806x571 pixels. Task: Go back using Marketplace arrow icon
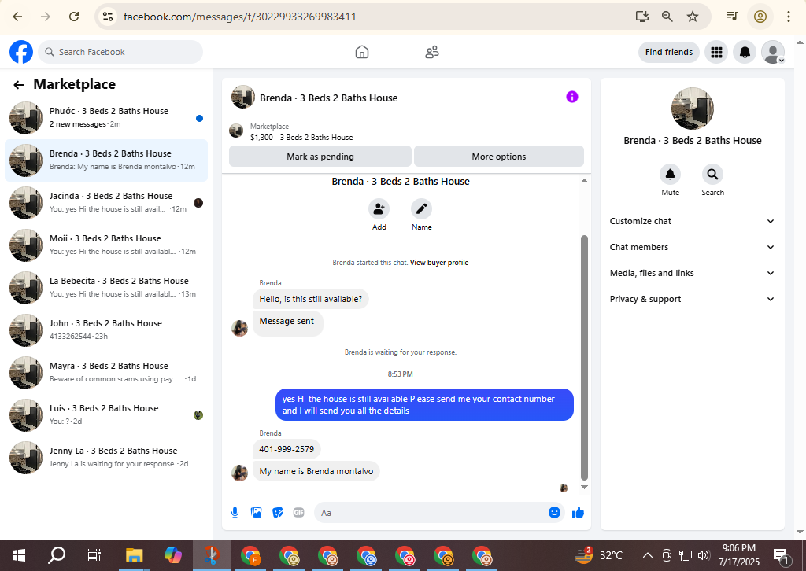(19, 85)
